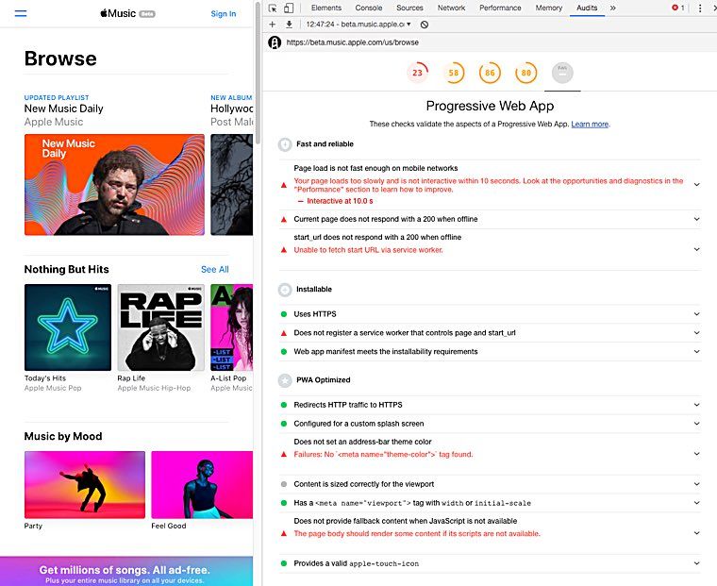Click the New Music Daily playlist title
Image resolution: width=717 pixels, height=586 pixels.
point(63,109)
